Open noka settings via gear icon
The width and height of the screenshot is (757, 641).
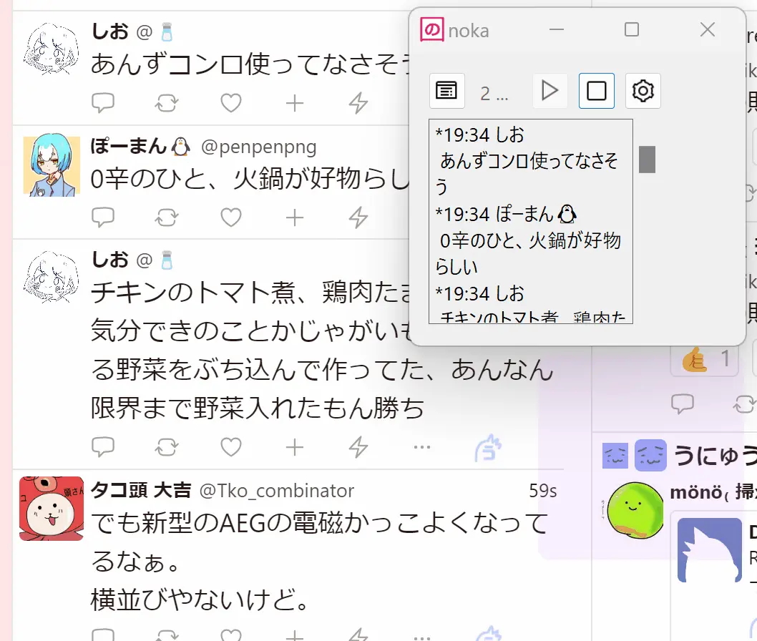pyautogui.click(x=643, y=91)
